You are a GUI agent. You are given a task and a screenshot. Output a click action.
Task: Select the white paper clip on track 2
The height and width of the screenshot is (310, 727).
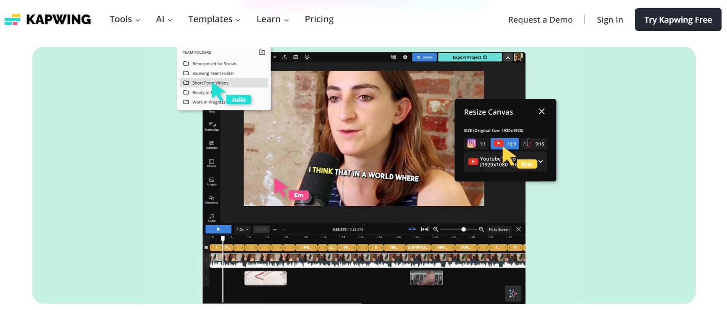coord(266,278)
